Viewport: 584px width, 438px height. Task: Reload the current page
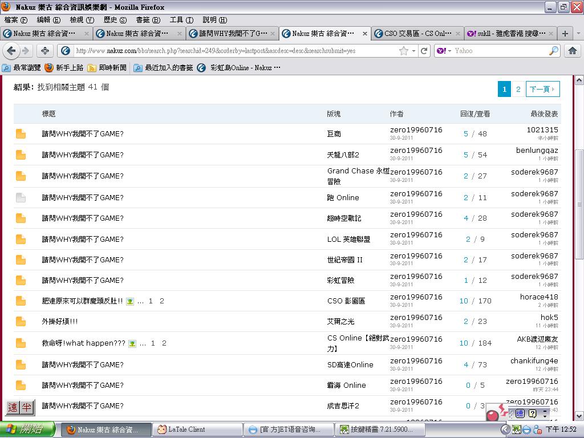click(x=424, y=51)
